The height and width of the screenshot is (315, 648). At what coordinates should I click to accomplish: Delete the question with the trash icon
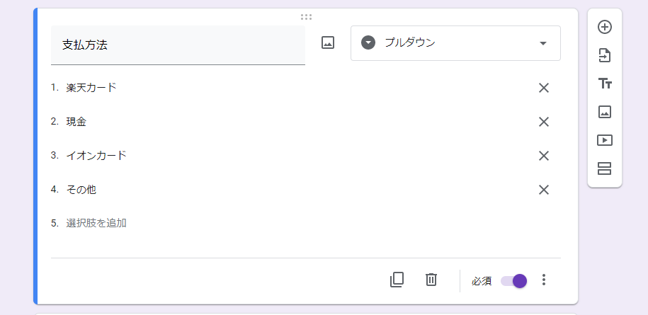coord(431,280)
